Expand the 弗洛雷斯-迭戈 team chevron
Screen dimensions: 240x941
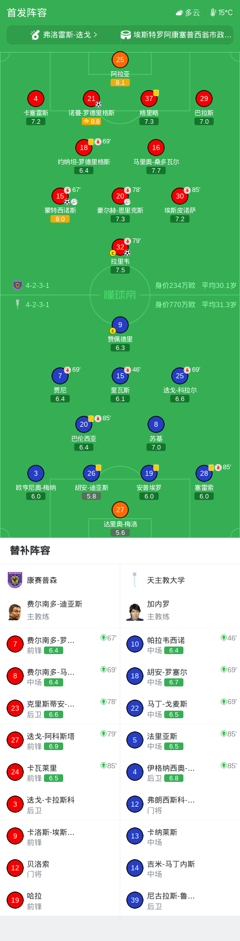point(95,35)
